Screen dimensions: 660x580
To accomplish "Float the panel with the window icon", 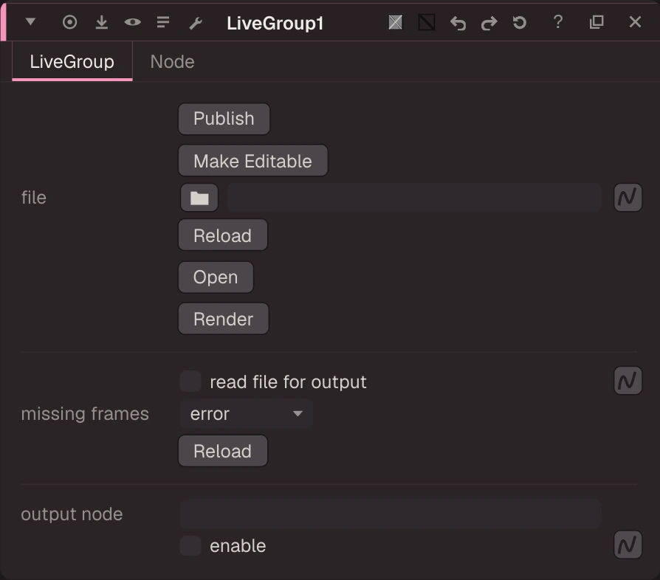I will 597,22.
